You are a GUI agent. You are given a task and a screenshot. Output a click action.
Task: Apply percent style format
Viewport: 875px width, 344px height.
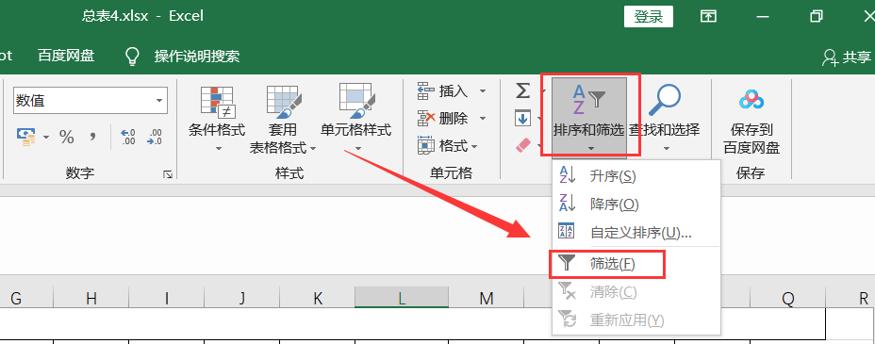pyautogui.click(x=67, y=137)
